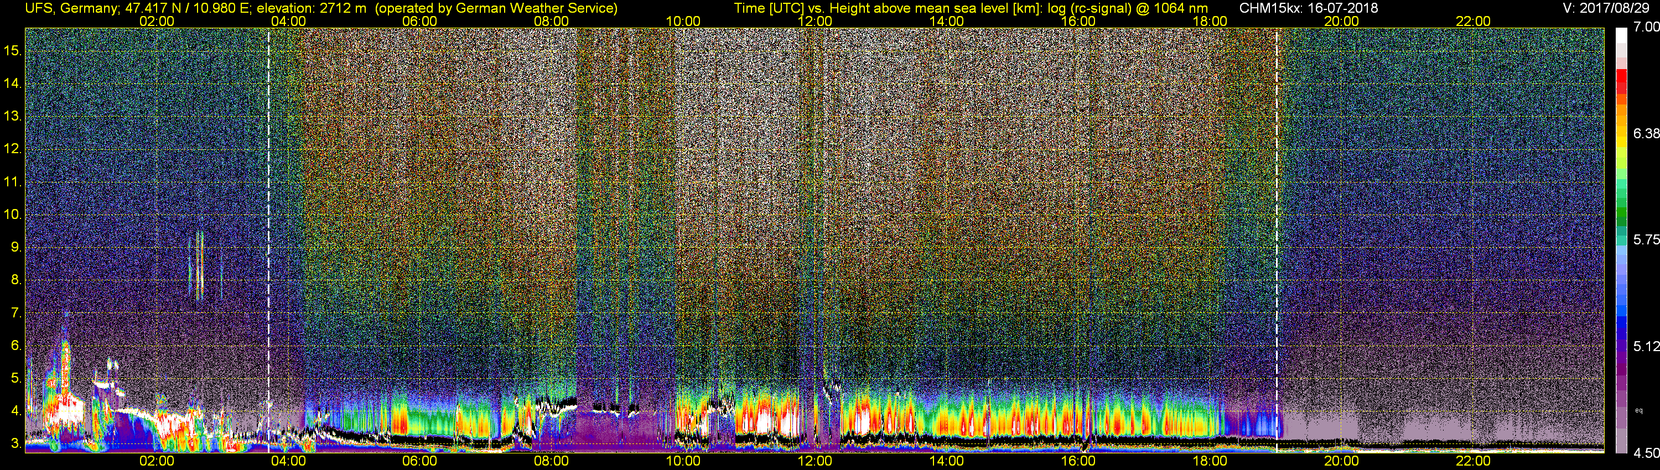Viewport: 1660px width, 470px height.
Task: Click the 22:00 label on the top time axis
Action: click(x=1473, y=21)
